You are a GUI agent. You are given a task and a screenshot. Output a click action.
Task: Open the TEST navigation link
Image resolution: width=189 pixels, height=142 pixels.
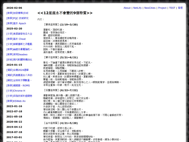(172, 8)
